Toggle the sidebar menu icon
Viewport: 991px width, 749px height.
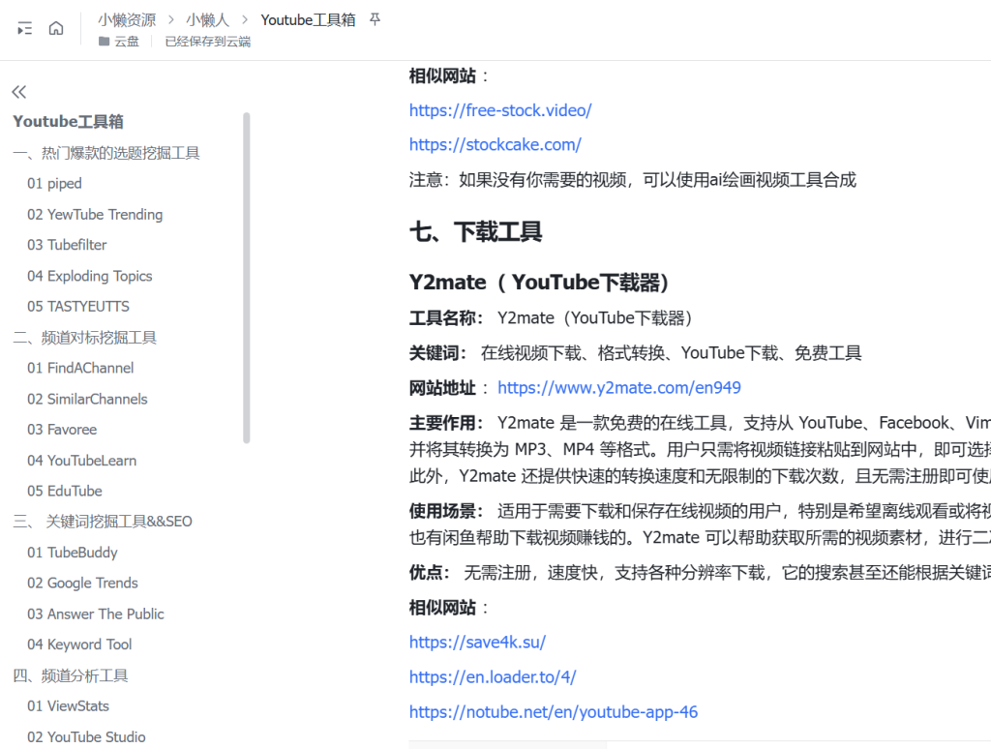[x=24, y=28]
